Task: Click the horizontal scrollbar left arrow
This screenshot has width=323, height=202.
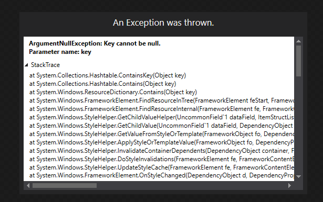Action: [x=28, y=186]
